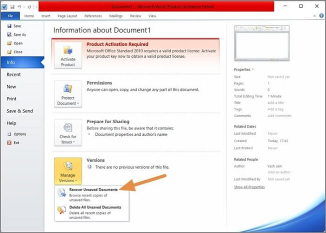This screenshot has height=233, width=326.
Task: Click Add an author field
Action: click(279, 172)
